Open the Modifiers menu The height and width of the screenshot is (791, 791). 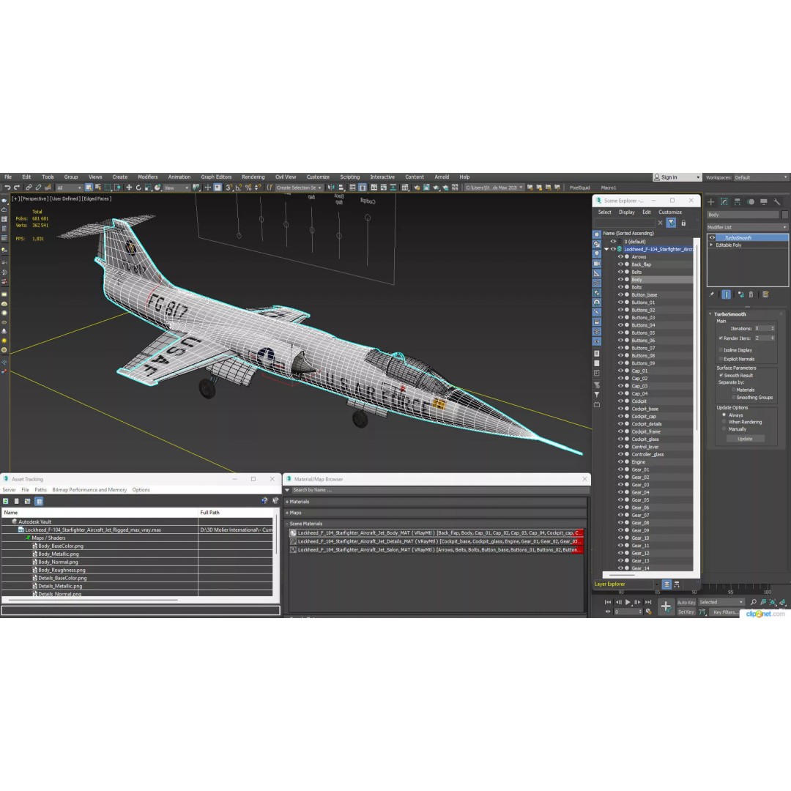(148, 177)
